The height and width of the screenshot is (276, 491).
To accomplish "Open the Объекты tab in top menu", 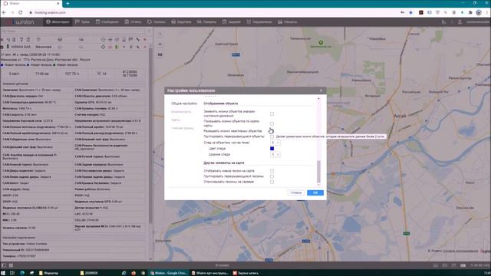I will pyautogui.click(x=287, y=22).
